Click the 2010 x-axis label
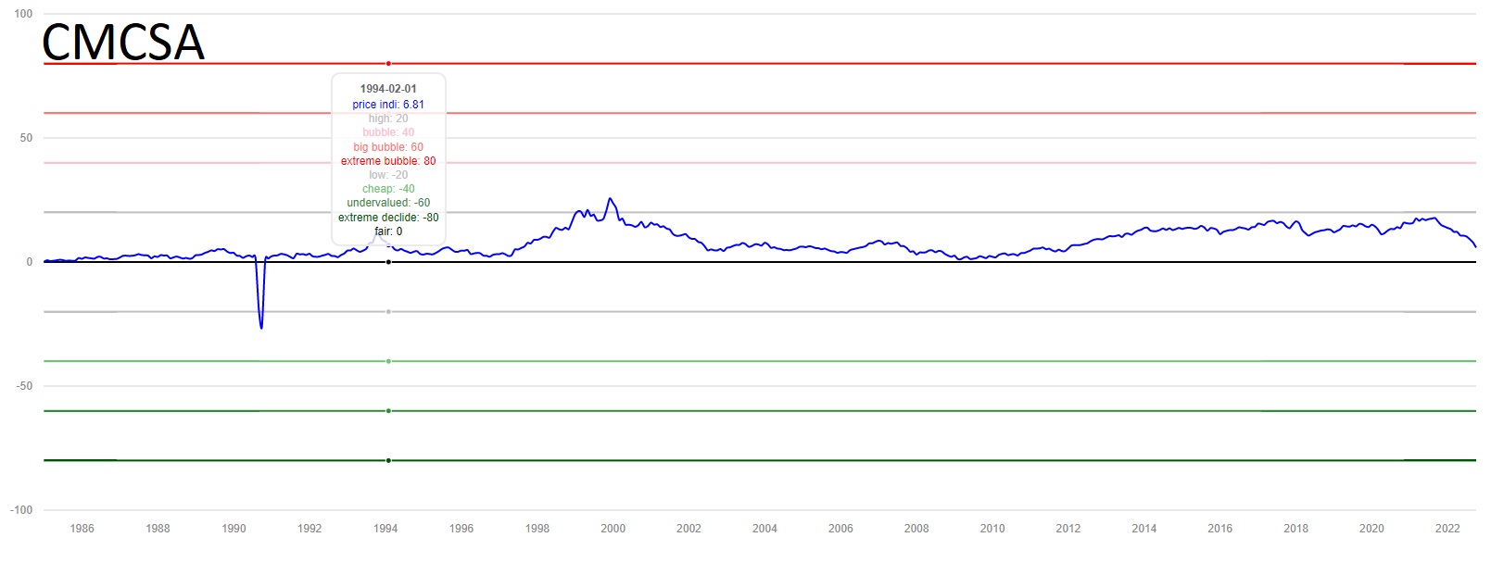 (992, 529)
